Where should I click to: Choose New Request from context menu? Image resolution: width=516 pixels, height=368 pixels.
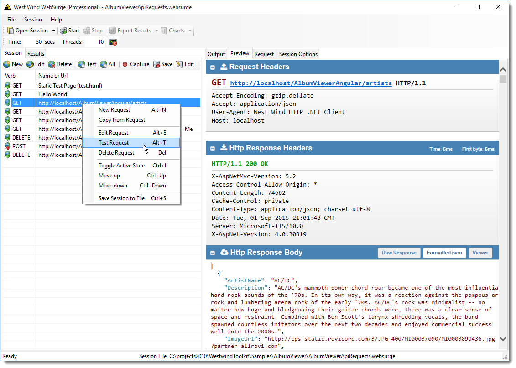[131, 110]
